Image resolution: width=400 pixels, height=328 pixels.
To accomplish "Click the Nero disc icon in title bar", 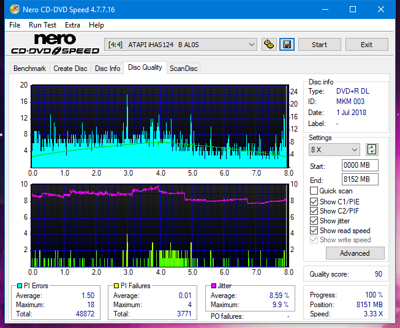I will coord(15,9).
